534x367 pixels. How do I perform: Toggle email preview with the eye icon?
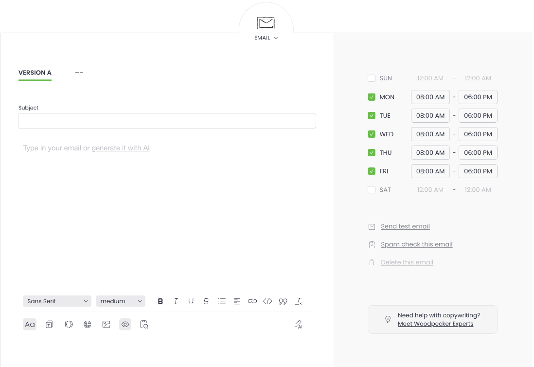[x=125, y=324]
